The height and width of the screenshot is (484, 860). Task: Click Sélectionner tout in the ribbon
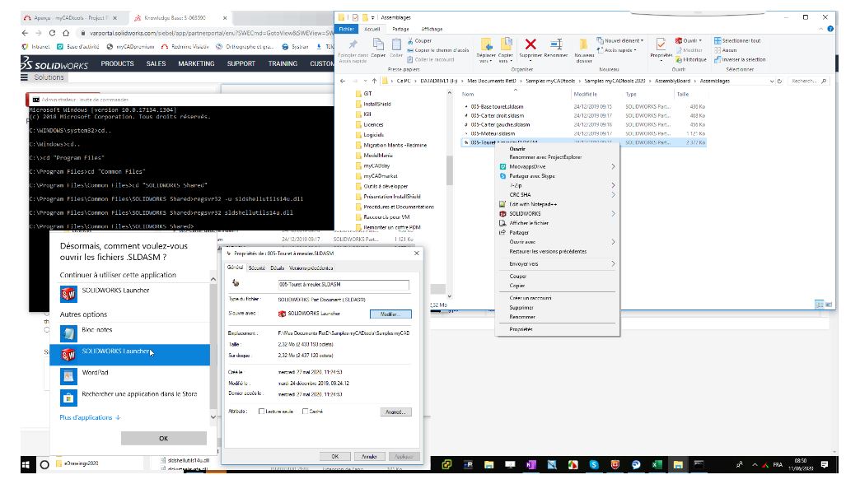pos(738,40)
